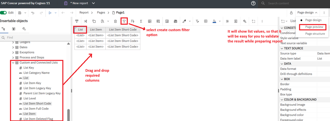330x121 pixels.
Task: Click the vertical alignment icon
Action: [236, 21]
